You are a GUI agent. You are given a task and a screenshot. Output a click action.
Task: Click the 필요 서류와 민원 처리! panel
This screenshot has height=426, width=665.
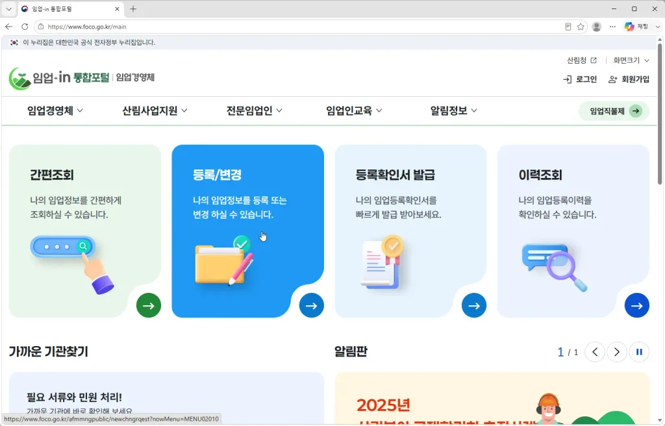click(166, 399)
